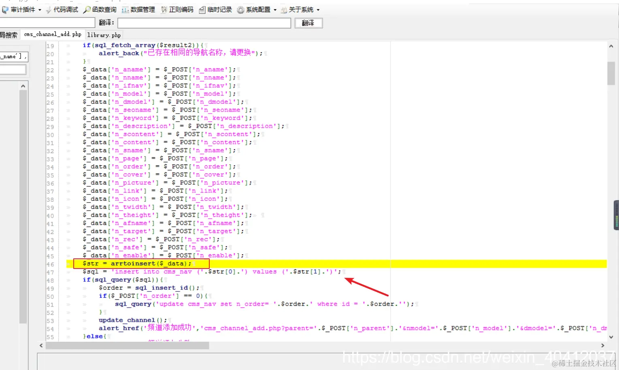Click the $_data['n_nname'] assignment line
The height and width of the screenshot is (370, 619).
tap(159, 78)
